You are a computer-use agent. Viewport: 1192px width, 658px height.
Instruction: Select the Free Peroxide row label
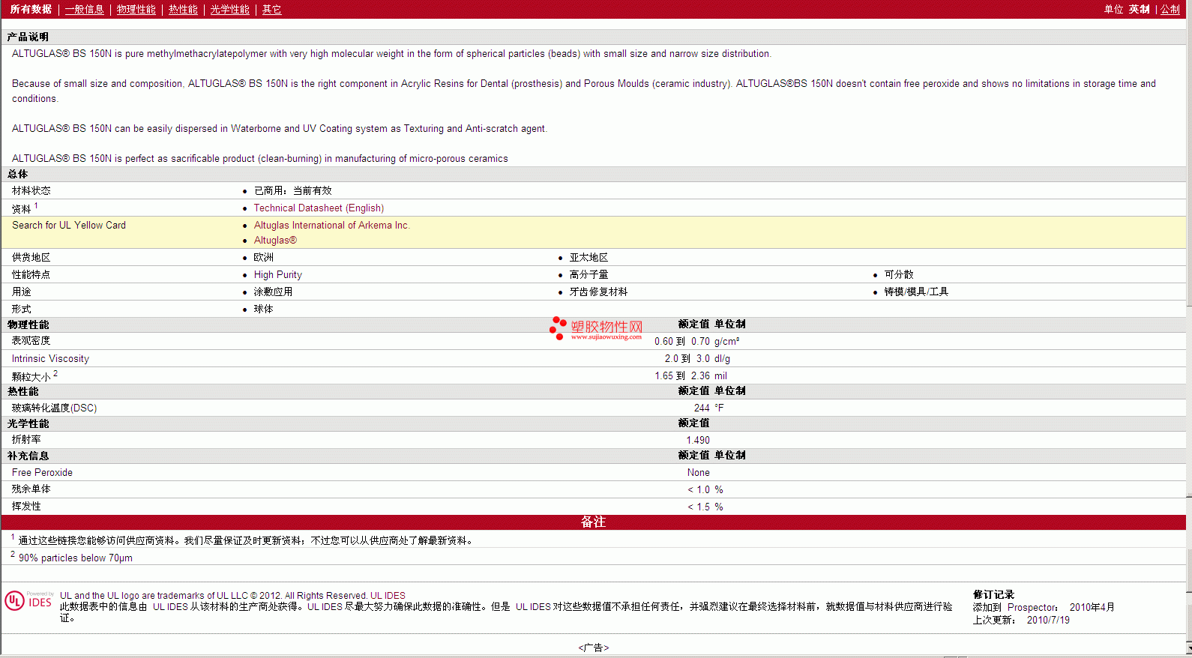pos(42,472)
